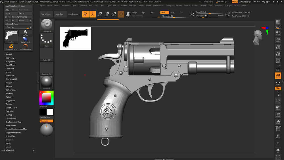Expand the Masking section
This screenshot has width=284, height=160.
pos(9,93)
